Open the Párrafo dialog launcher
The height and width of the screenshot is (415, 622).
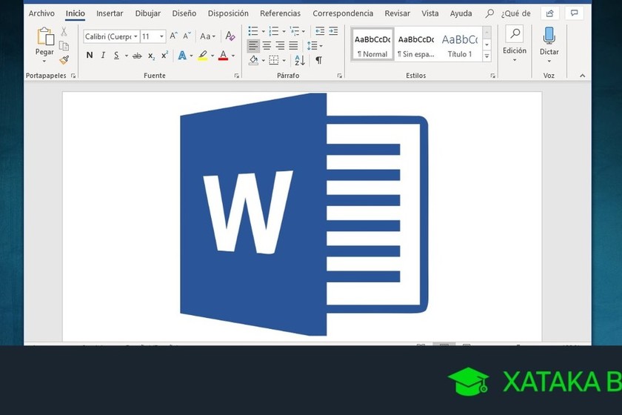coord(340,76)
